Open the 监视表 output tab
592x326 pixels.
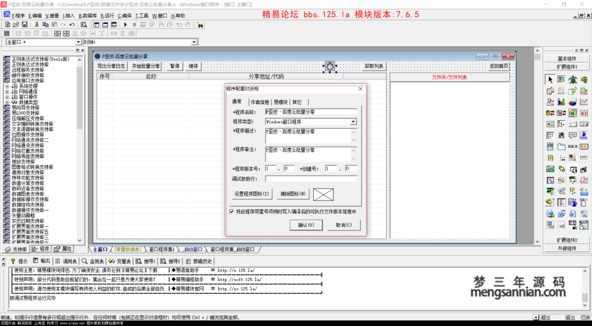coord(93,261)
